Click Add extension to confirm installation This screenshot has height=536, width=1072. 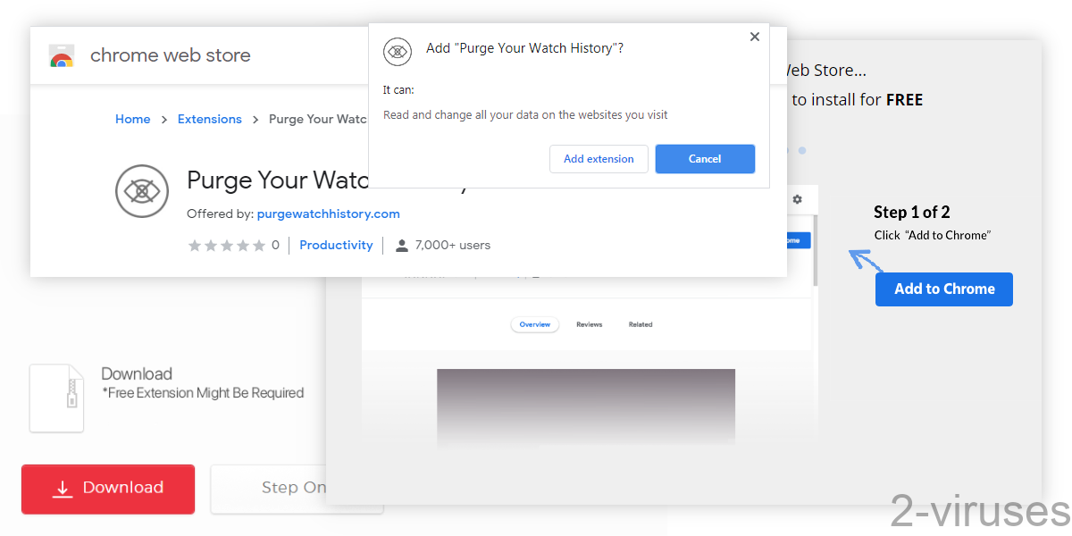pos(599,158)
